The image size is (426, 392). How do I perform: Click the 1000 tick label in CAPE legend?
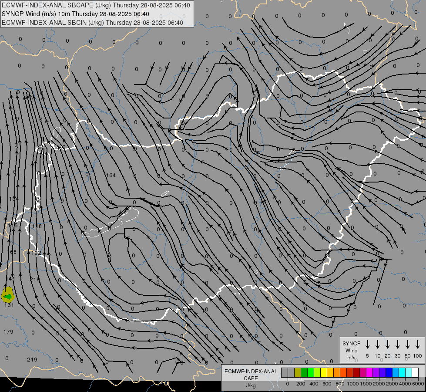[352, 384]
